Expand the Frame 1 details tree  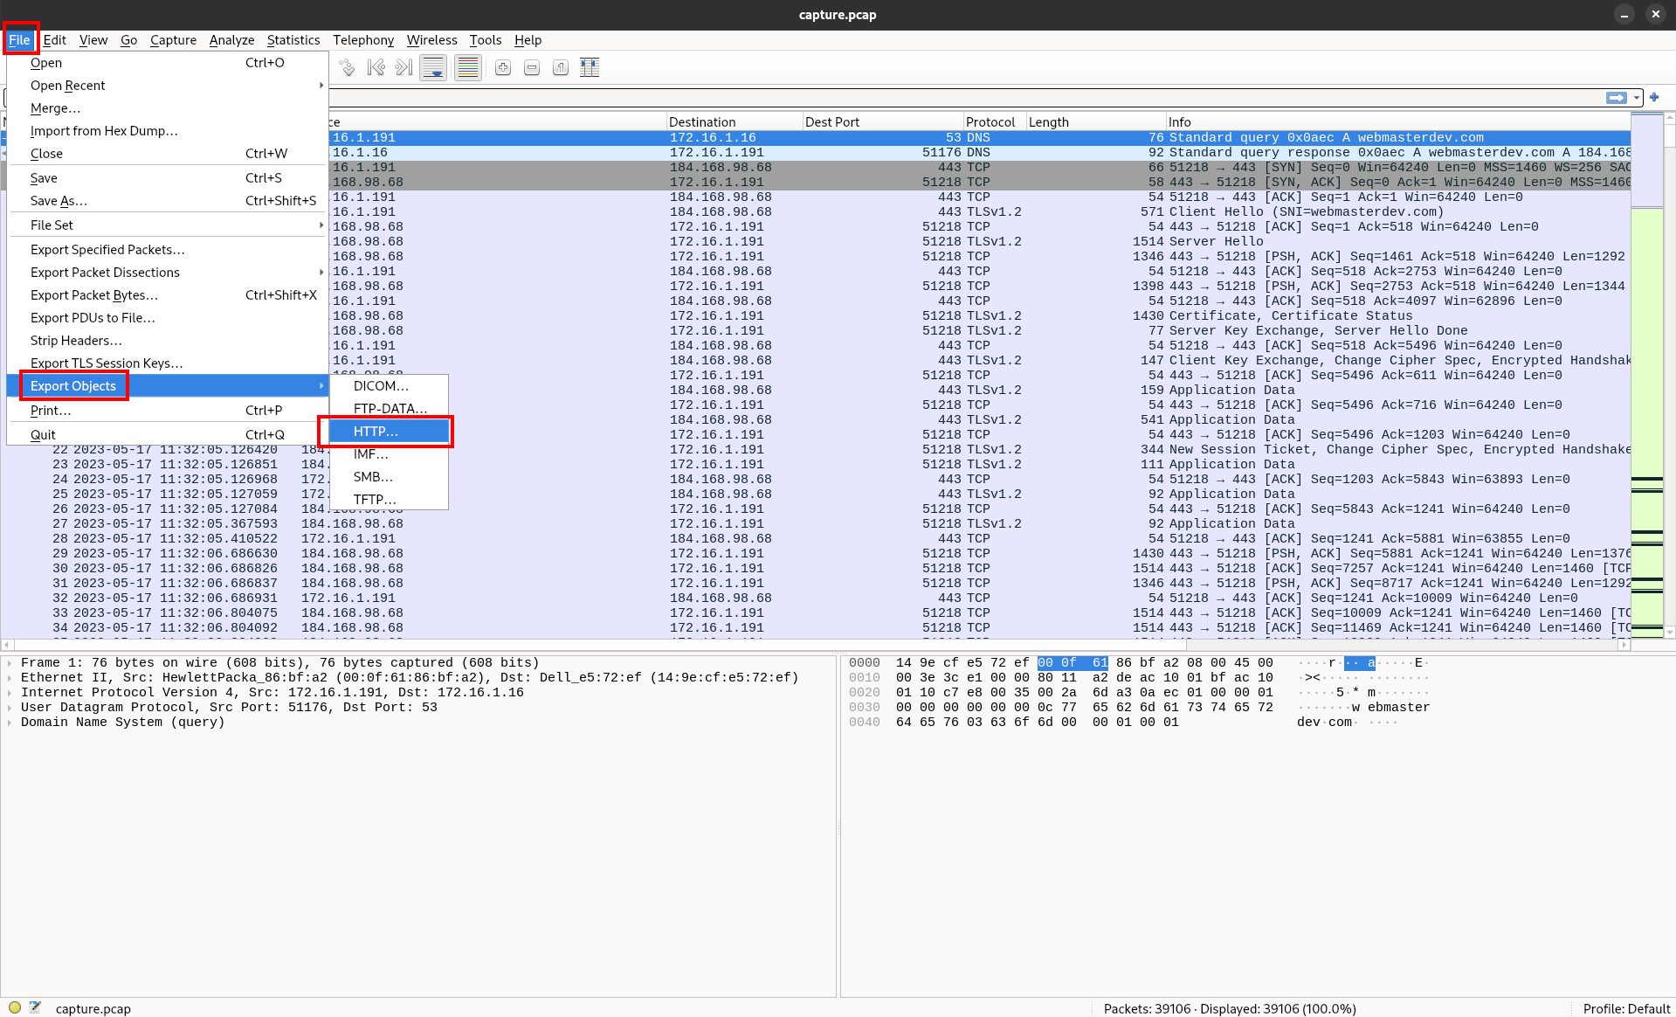pos(10,663)
